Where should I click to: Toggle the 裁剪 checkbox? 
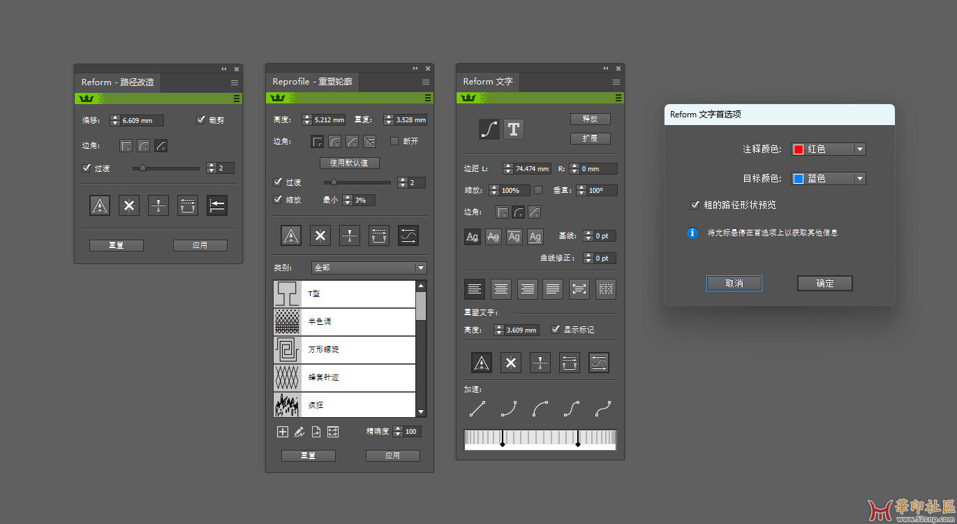tap(201, 119)
